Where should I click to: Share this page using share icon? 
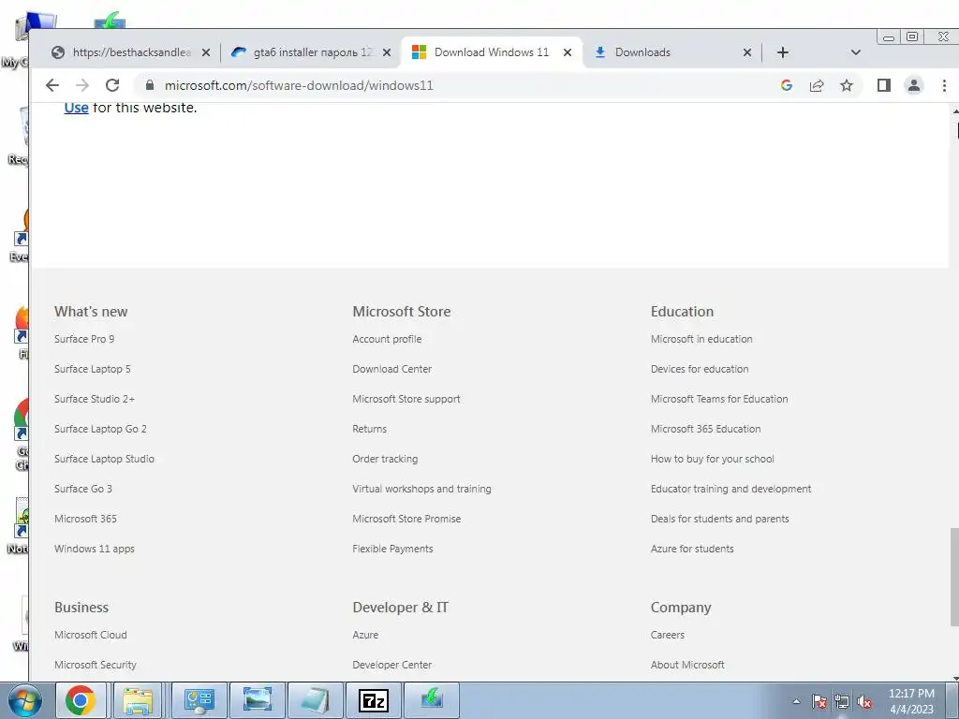(817, 85)
